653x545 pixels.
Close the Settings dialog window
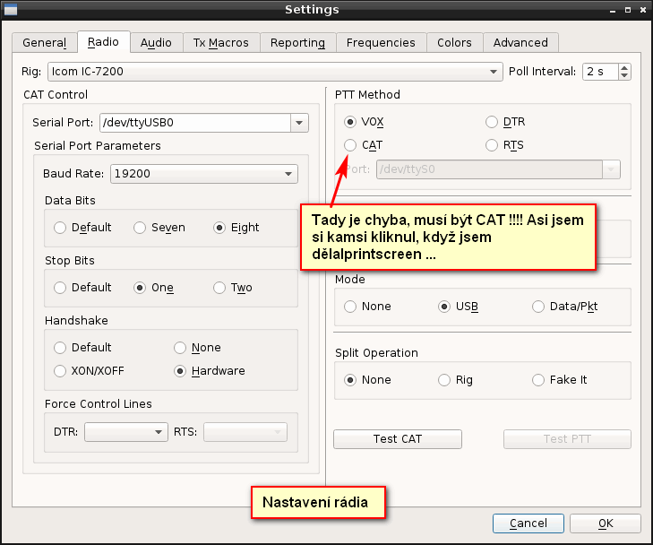point(641,10)
